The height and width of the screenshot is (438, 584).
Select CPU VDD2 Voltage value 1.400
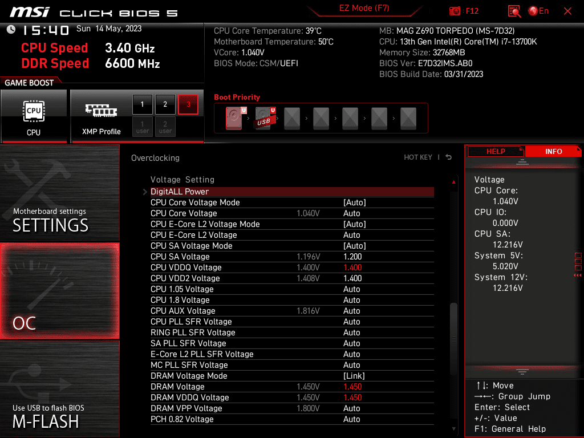[352, 278]
